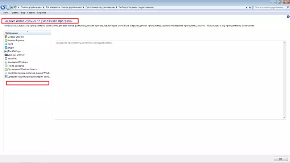Screen dimensions: 290x163
Task: Go to Все элементы панели управления breadcrumb
Action: [63, 7]
